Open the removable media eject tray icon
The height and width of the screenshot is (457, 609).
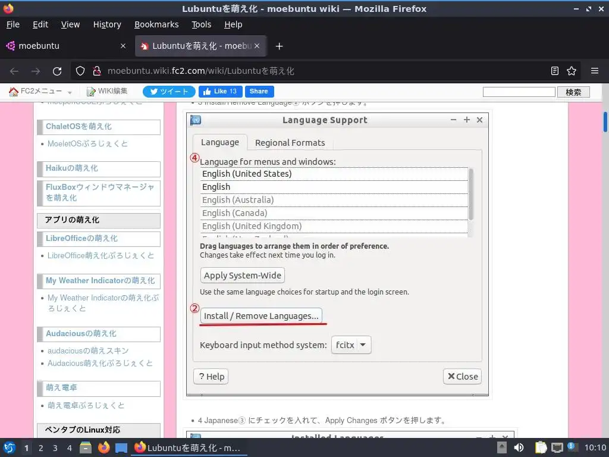(x=502, y=447)
